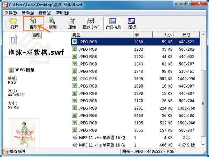209x157 pixels.
Task: Switch to 详细信息 details view
Action: click(x=113, y=23)
